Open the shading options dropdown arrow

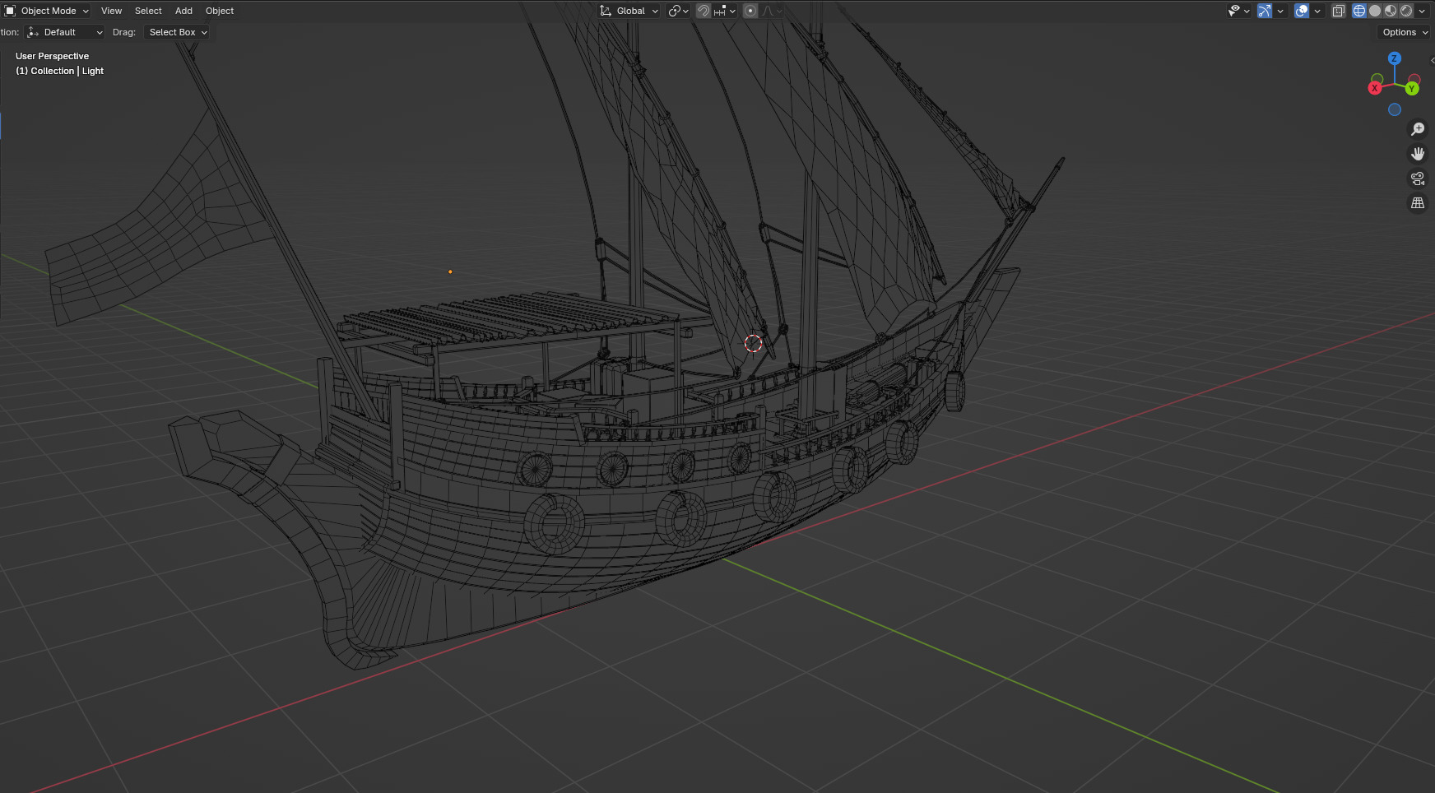1422,11
